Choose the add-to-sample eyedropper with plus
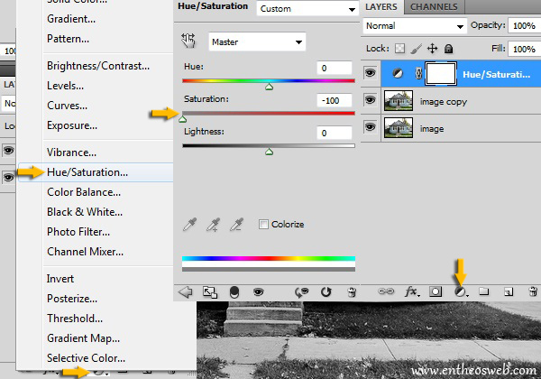The height and width of the screenshot is (379, 541). coord(213,225)
